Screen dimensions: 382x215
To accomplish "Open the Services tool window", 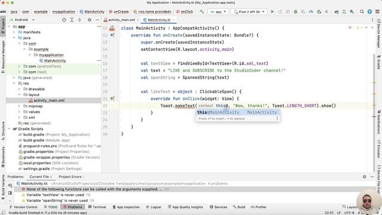I will [x=218, y=207].
